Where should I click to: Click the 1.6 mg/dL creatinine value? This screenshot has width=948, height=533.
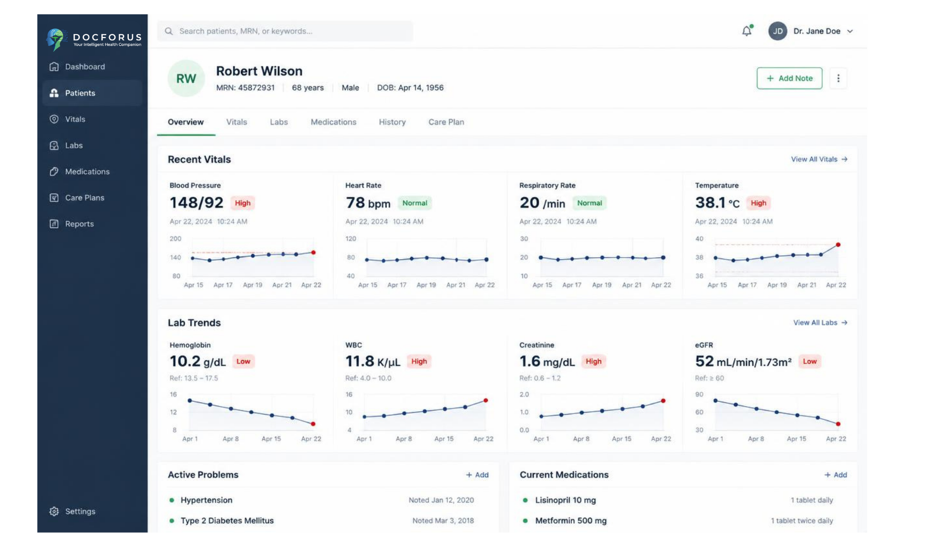[x=547, y=361]
